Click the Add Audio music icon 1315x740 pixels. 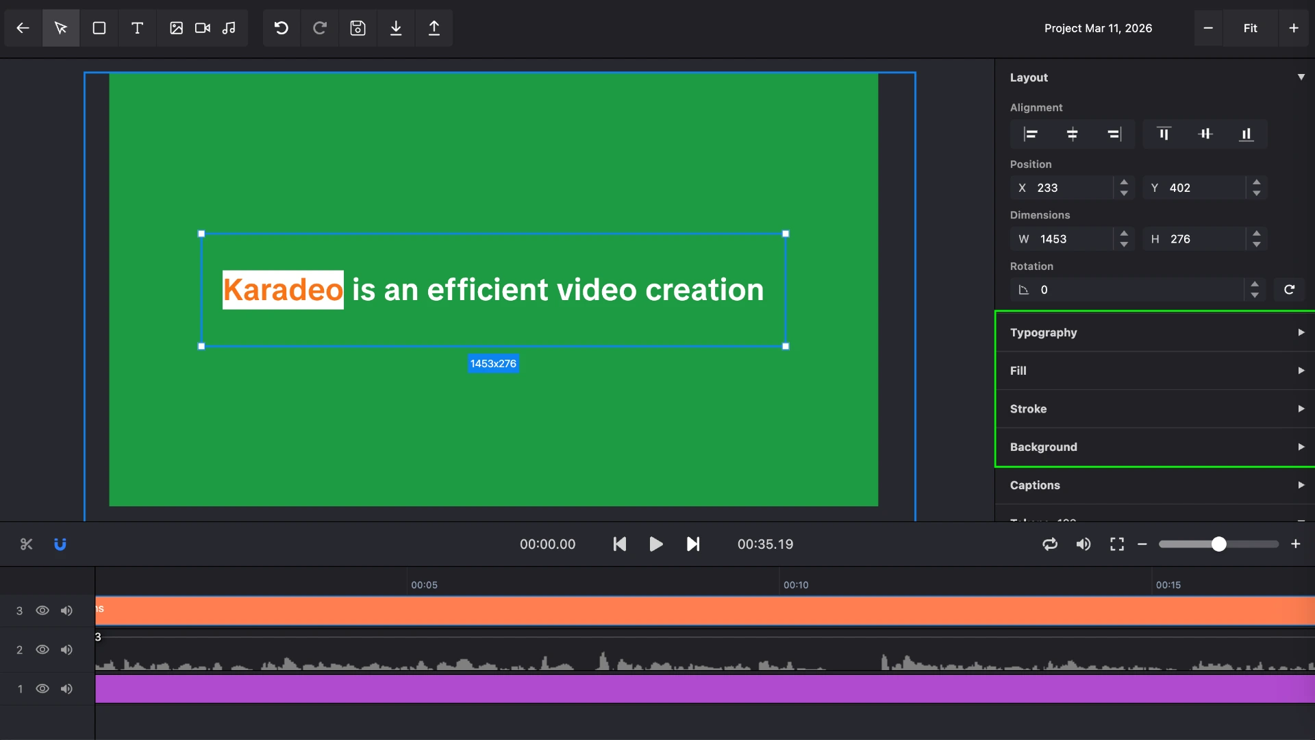point(229,28)
